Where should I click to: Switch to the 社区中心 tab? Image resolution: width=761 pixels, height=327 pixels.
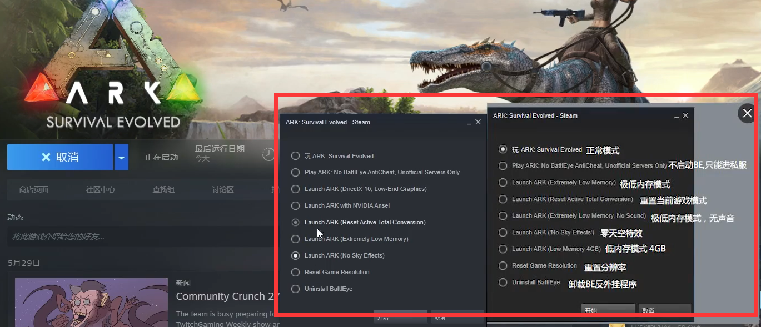(101, 189)
